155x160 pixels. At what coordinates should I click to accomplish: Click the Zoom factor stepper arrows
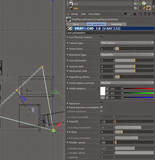(x=114, y=49)
